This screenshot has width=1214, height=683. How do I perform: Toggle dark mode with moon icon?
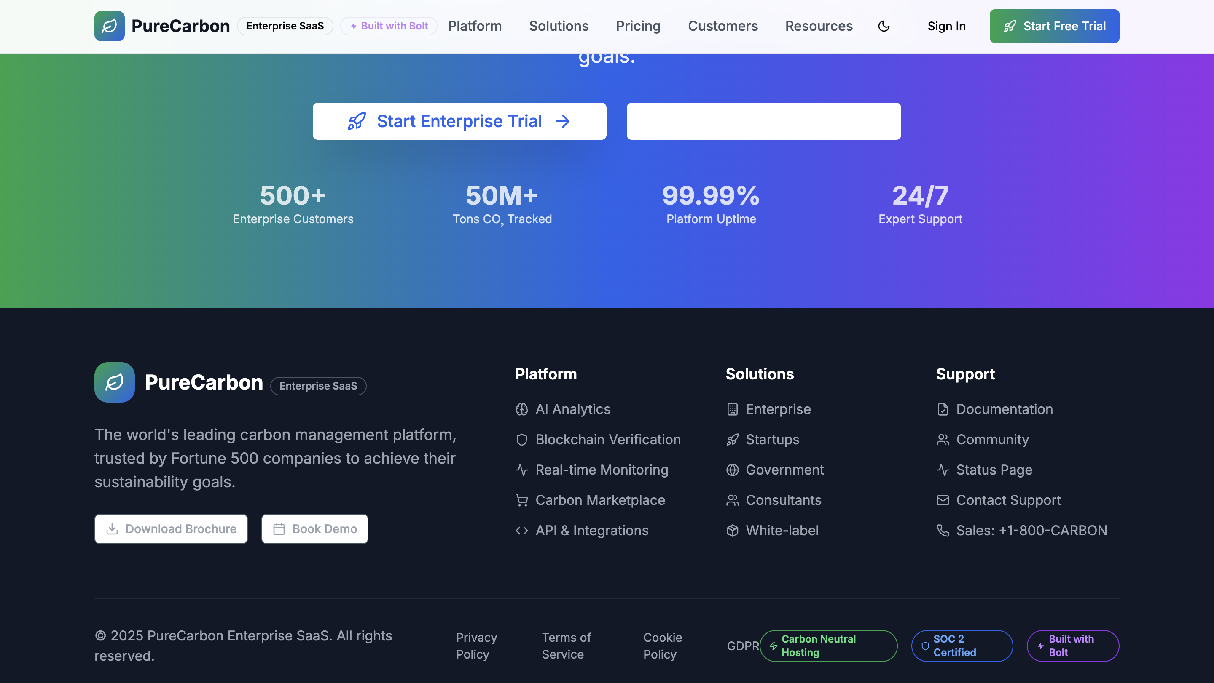click(884, 26)
